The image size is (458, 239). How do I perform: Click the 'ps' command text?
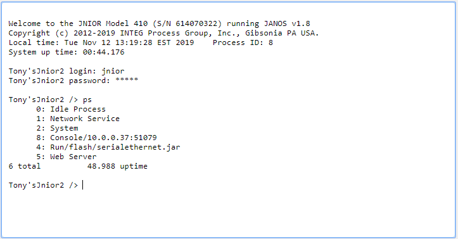point(87,100)
